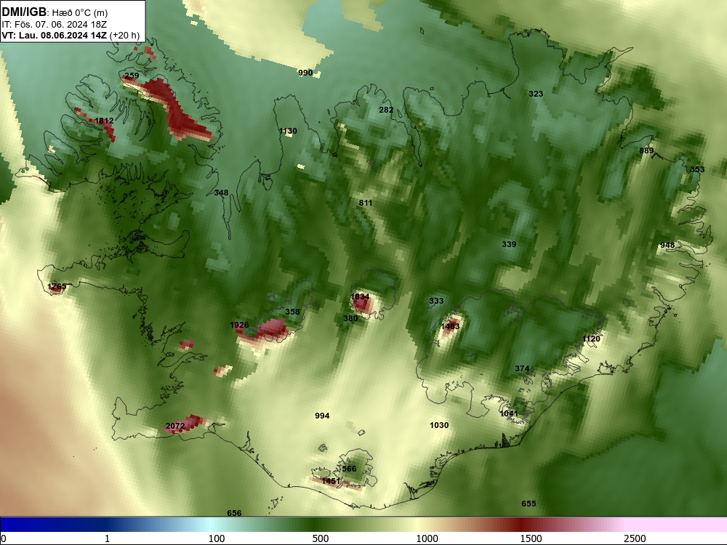This screenshot has height=545, width=727.
Task: Click the 358 value label
Action: pyautogui.click(x=292, y=312)
